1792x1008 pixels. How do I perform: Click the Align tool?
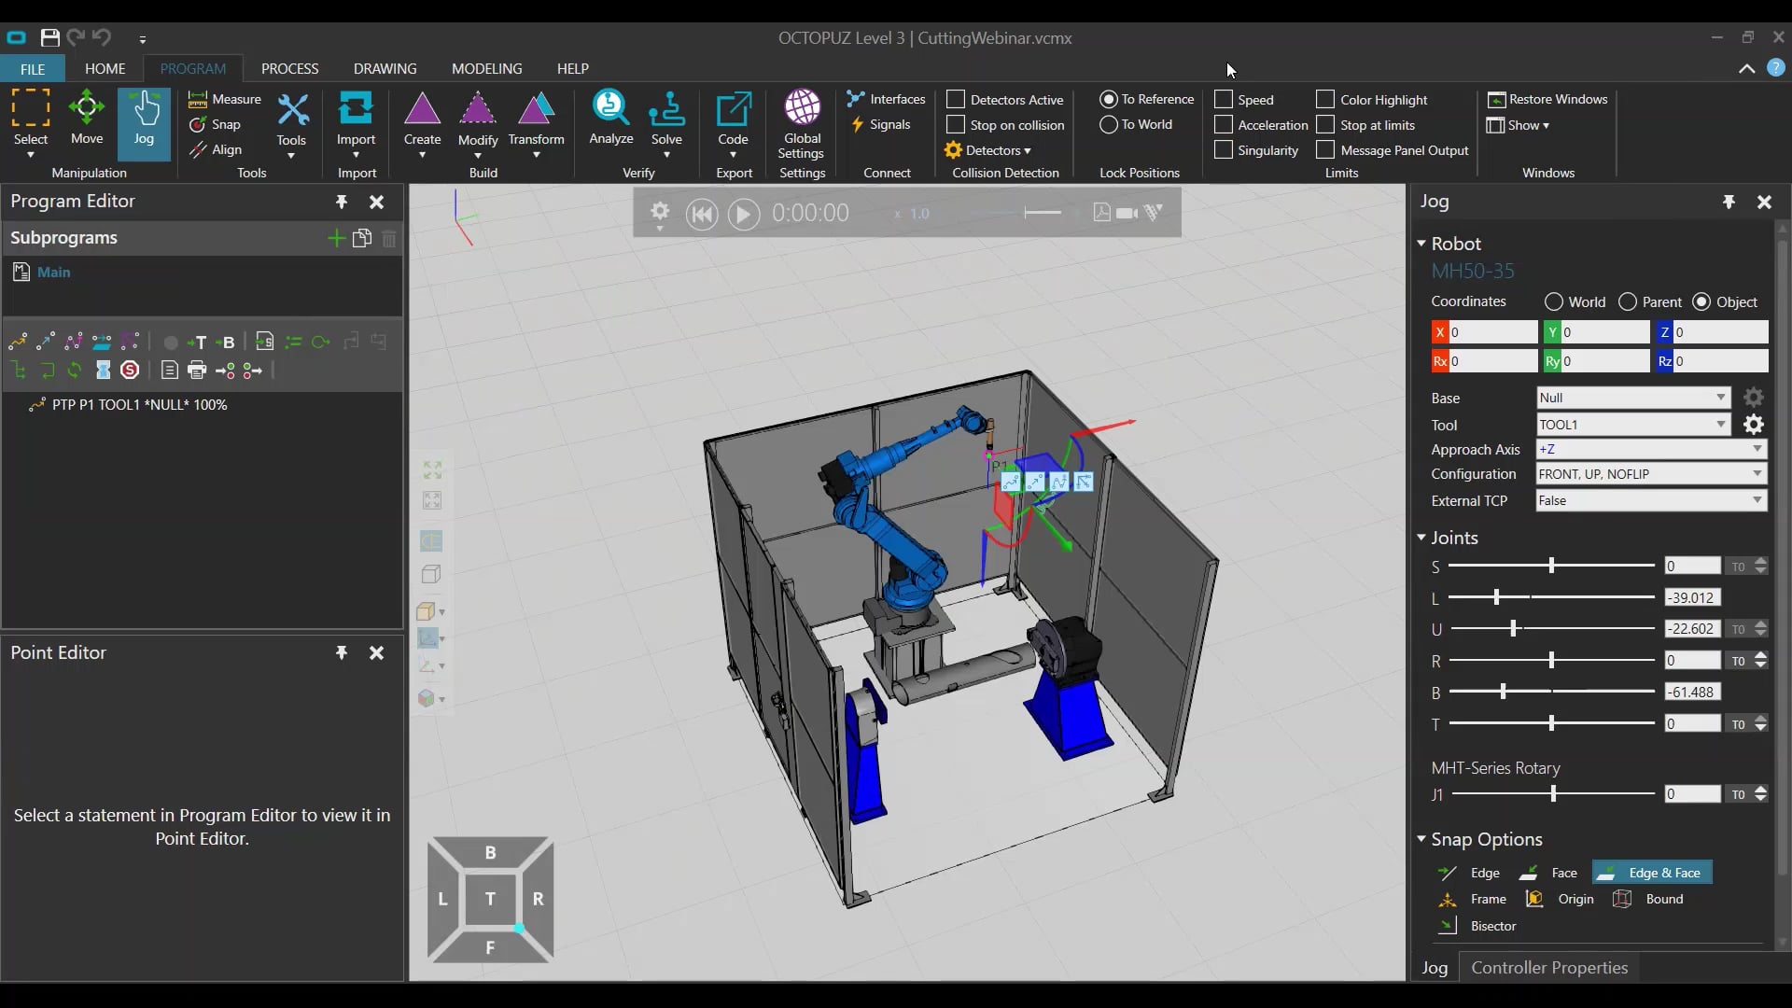[x=216, y=149]
